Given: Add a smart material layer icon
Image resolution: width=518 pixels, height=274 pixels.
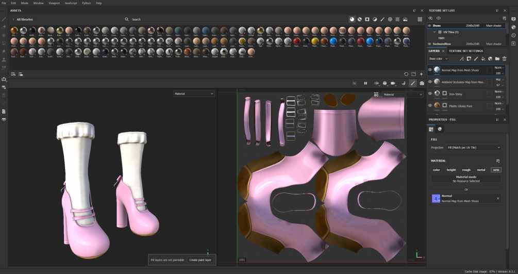Looking at the screenshot, I should click(490, 59).
